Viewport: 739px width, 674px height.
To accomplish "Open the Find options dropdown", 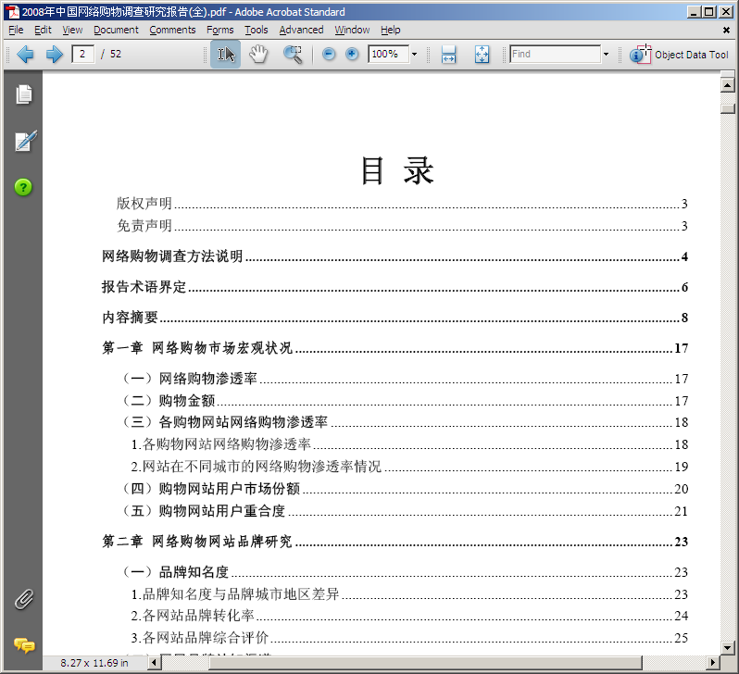I will pos(606,55).
